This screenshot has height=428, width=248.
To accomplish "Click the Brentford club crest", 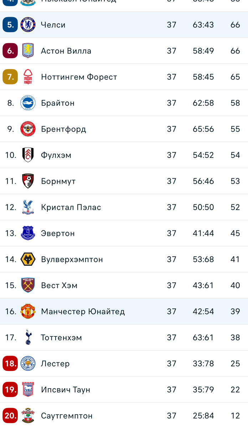I will (x=27, y=129).
